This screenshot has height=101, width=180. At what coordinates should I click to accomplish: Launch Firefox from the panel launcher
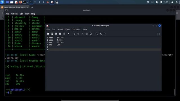[21, 2]
